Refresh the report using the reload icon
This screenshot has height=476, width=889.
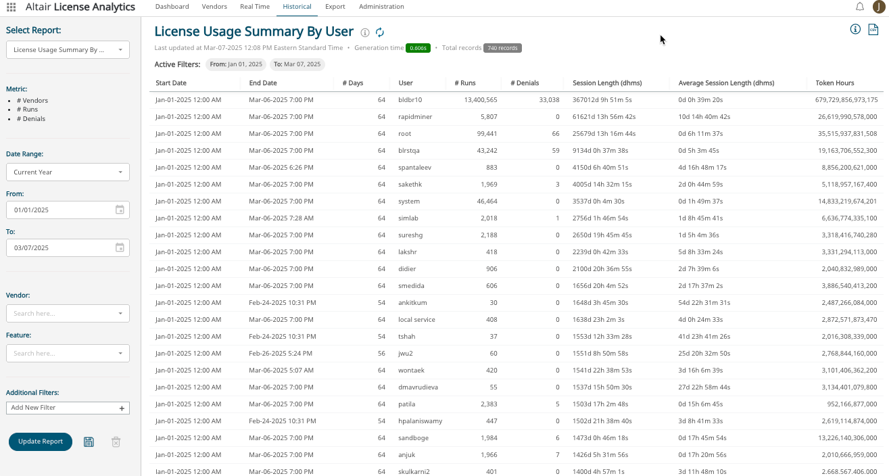pyautogui.click(x=380, y=32)
